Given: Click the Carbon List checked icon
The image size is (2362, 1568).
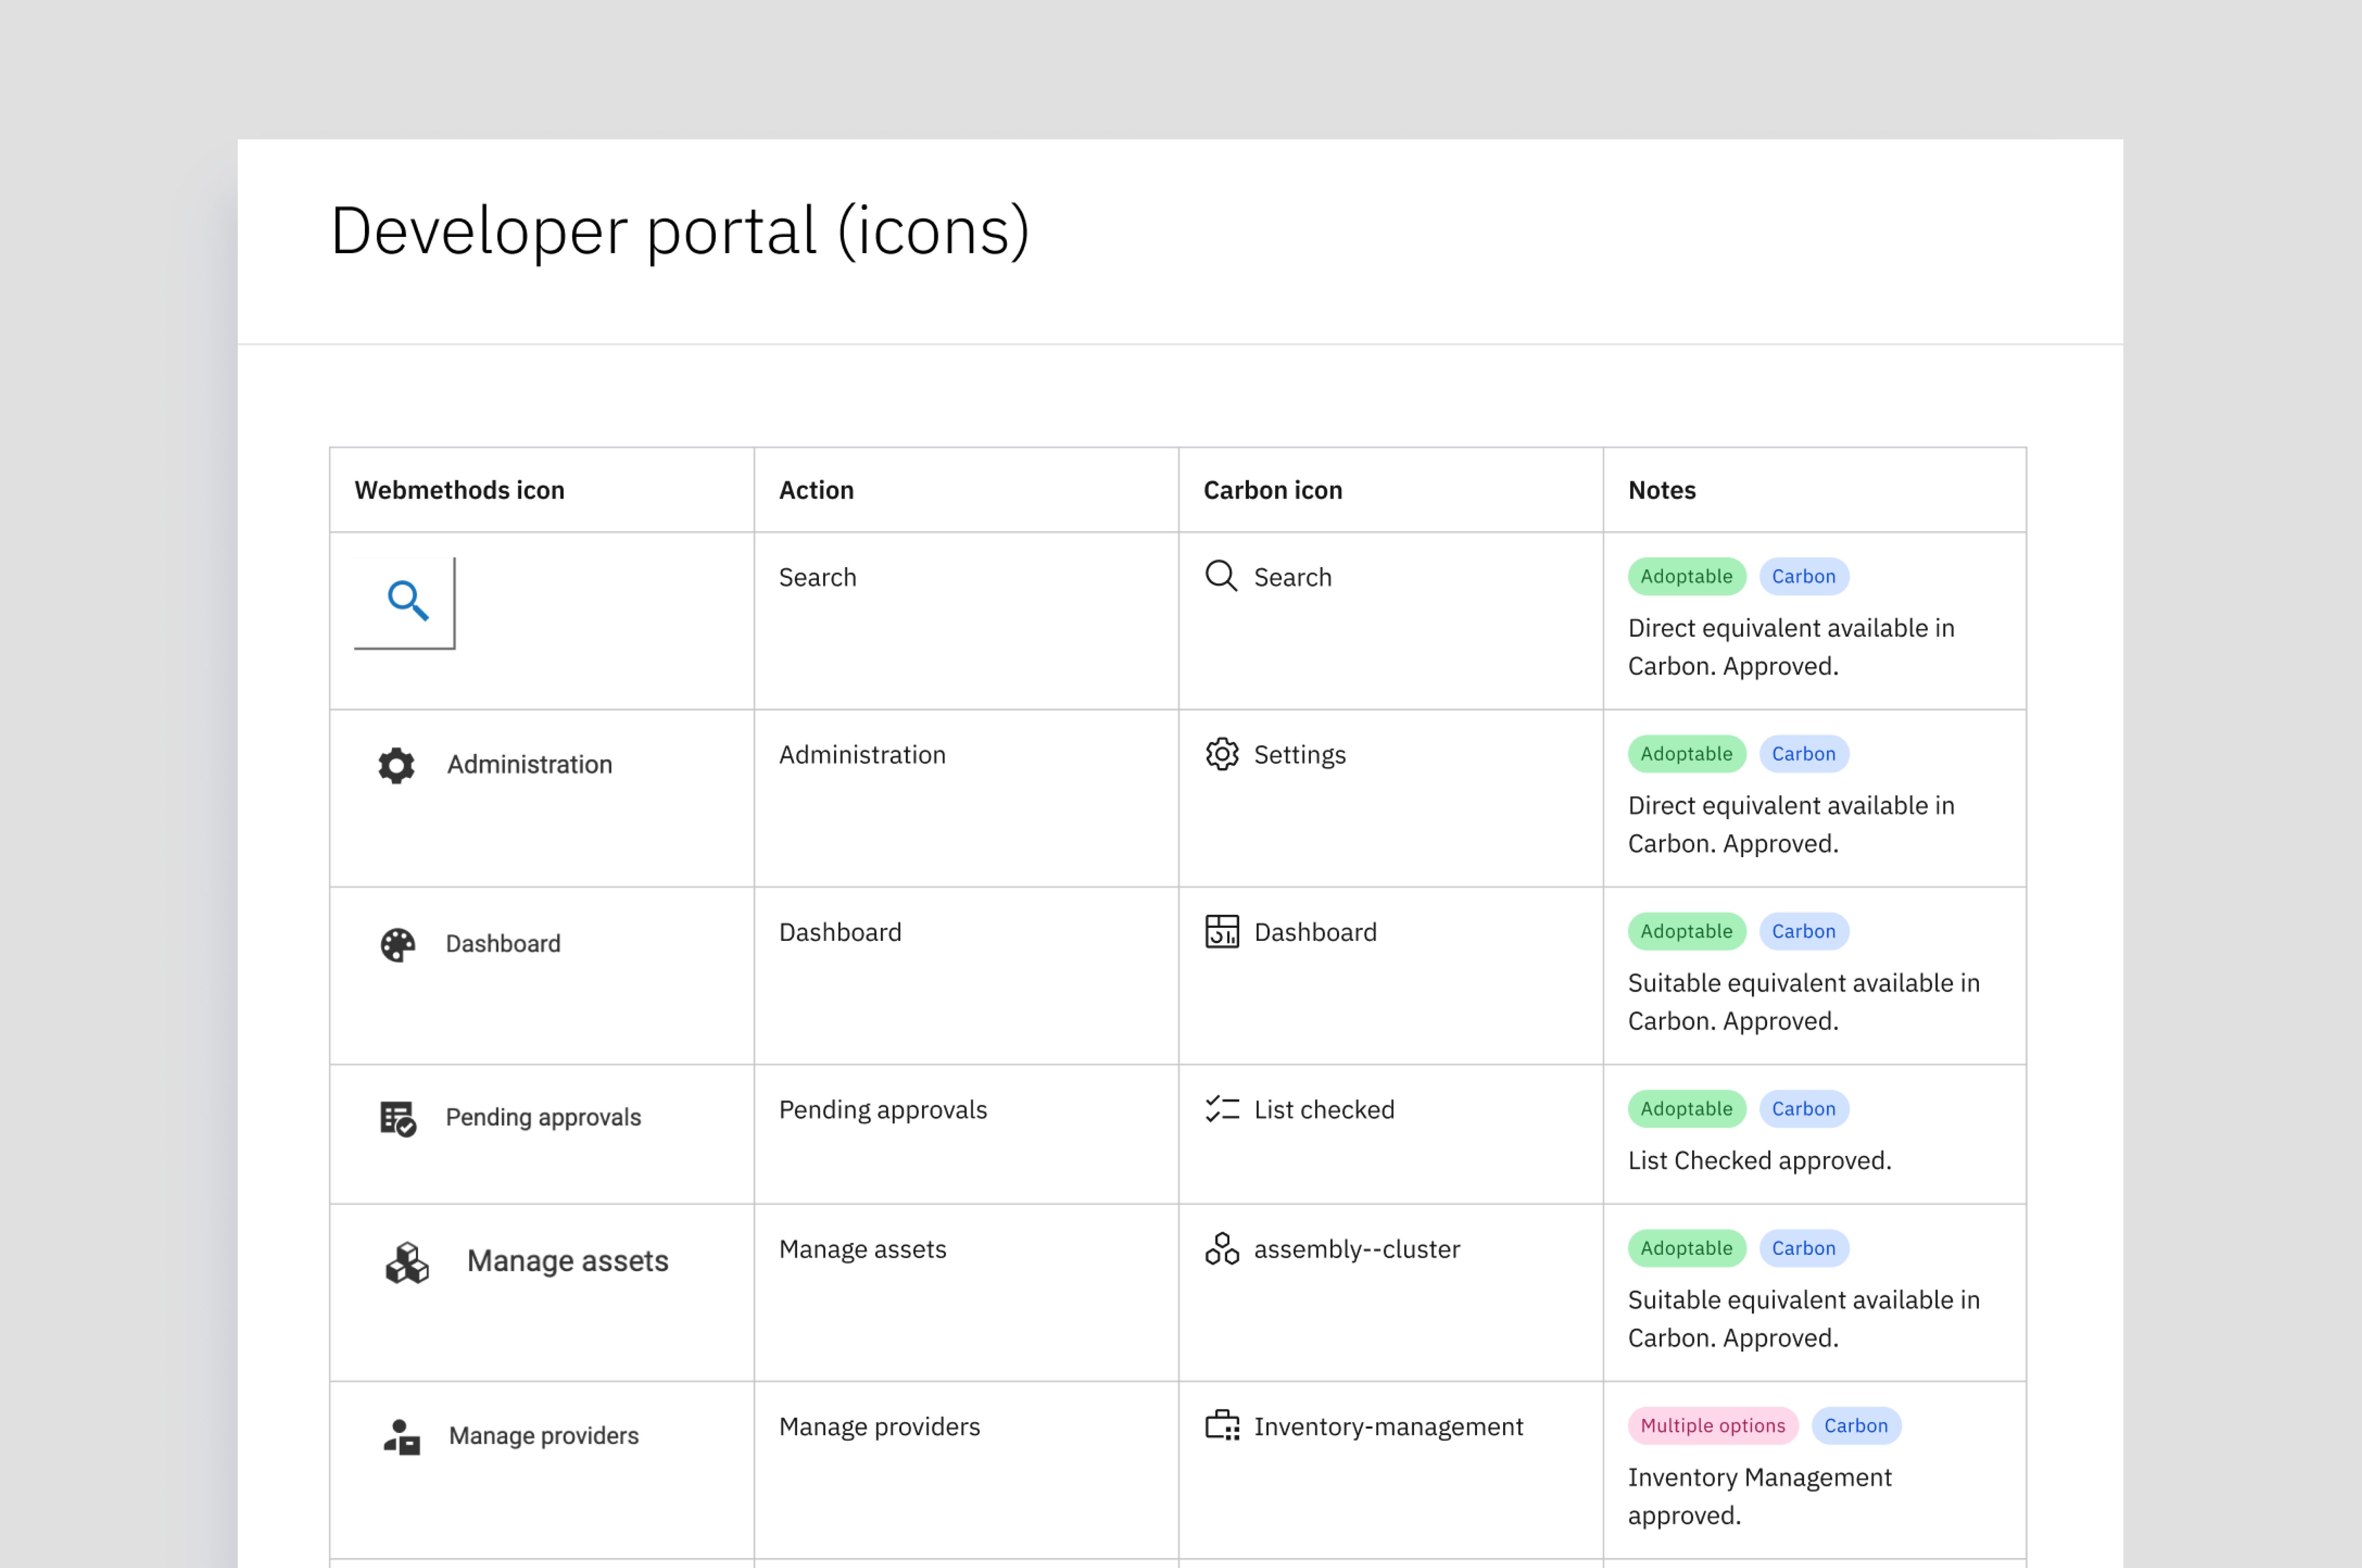Looking at the screenshot, I should tap(1221, 1109).
